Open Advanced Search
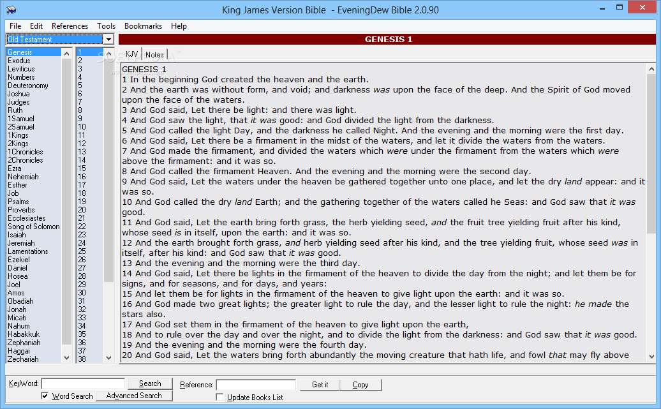Screen dimensions: 661x409 (x=134, y=396)
